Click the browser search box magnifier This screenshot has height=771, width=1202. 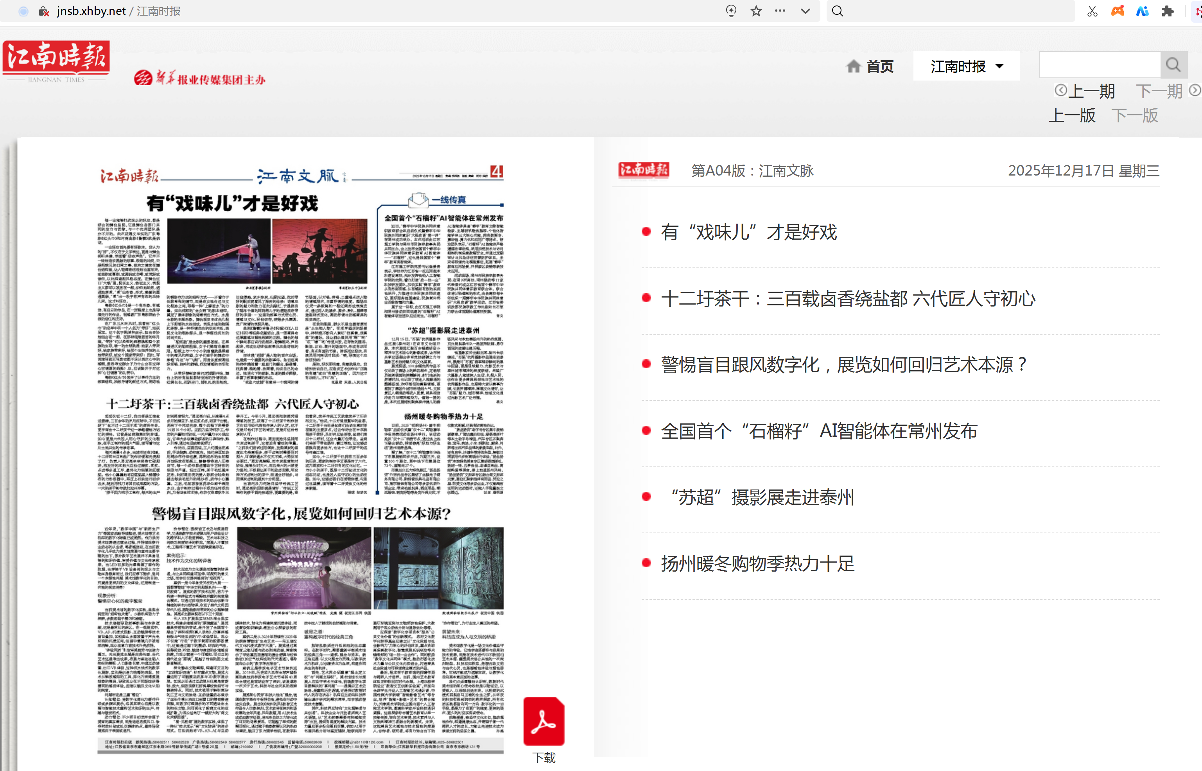(x=838, y=11)
